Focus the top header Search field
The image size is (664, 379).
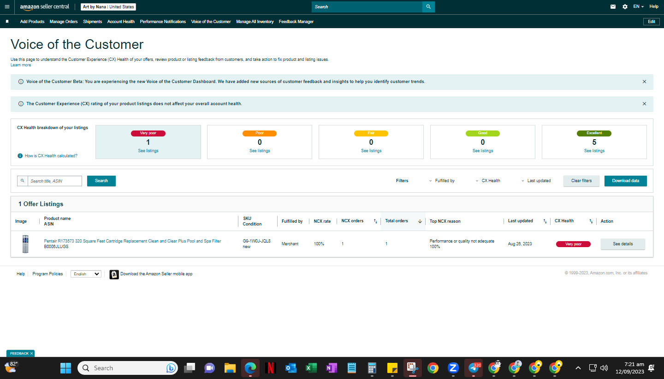367,7
